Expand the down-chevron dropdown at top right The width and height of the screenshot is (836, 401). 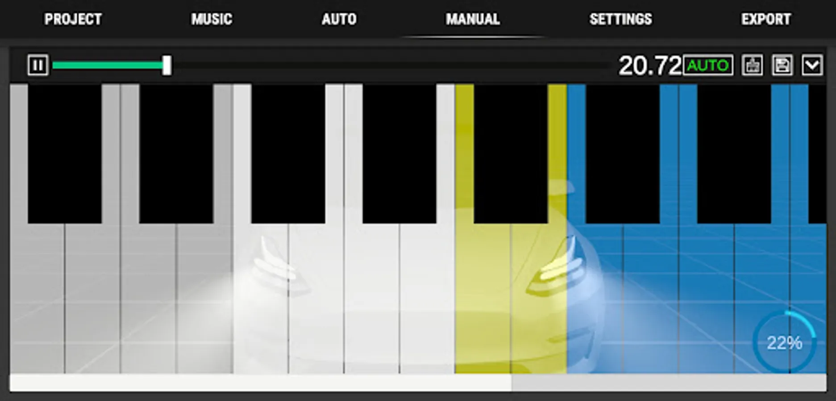tap(812, 65)
